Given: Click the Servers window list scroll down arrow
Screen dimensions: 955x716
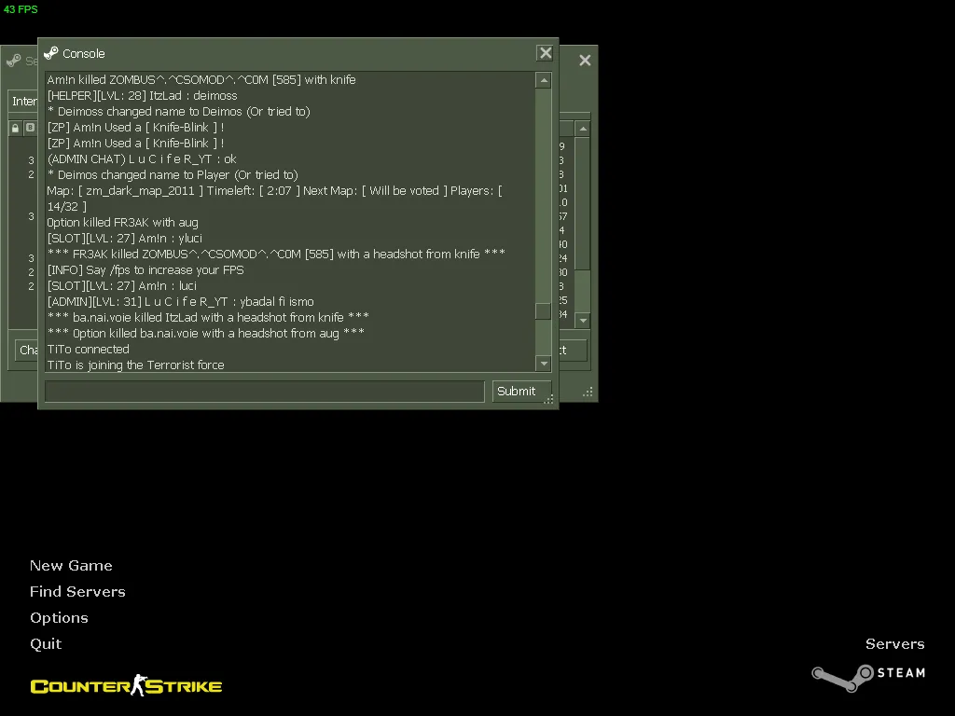Looking at the screenshot, I should coord(583,321).
